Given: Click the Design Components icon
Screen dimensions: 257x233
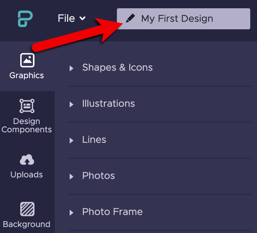Looking at the screenshot, I should point(27,106).
